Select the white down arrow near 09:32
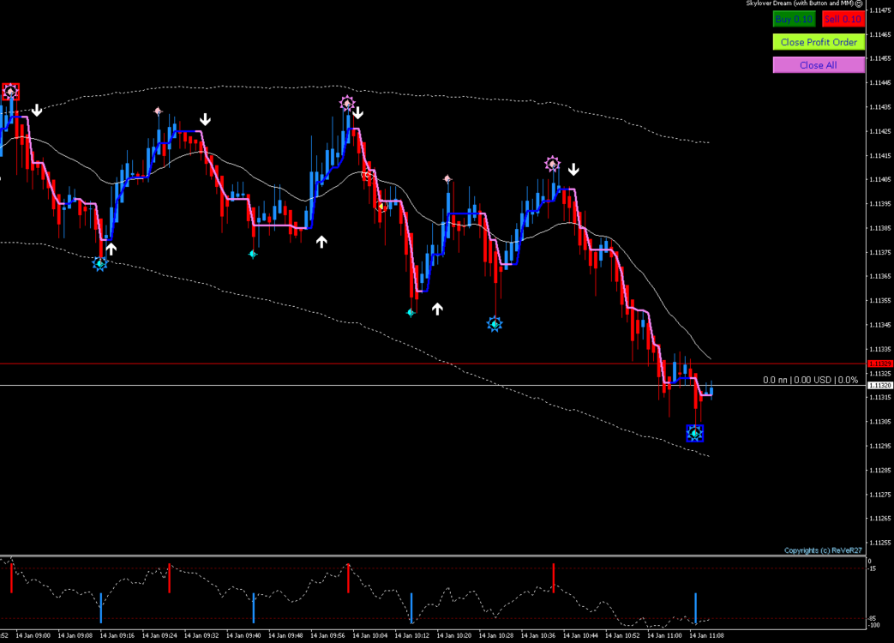Viewport: 894px width, 643px height. click(205, 119)
